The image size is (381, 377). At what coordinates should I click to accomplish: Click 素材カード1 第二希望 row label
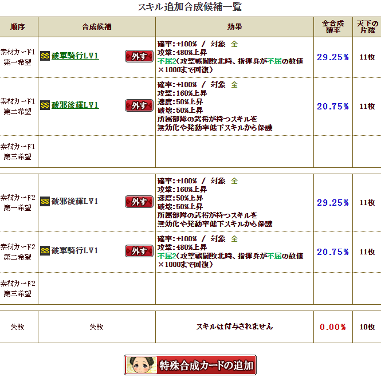[18, 107]
